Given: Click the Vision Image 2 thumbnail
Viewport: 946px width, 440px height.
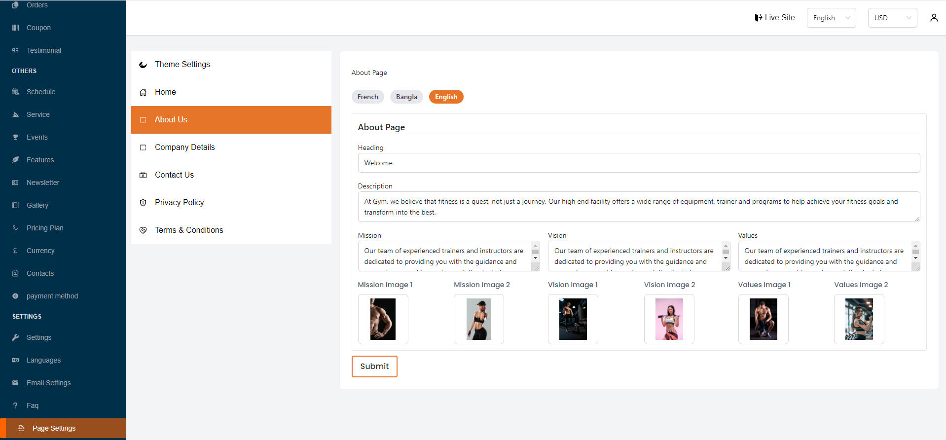Looking at the screenshot, I should [x=669, y=319].
